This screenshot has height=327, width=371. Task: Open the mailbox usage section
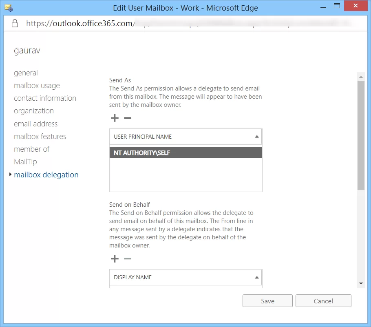[x=37, y=86]
